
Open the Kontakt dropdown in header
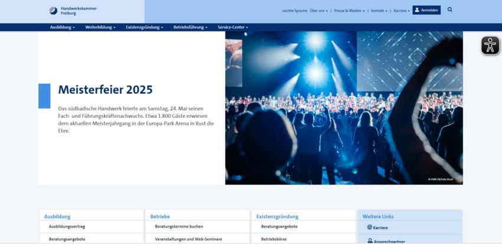379,11
